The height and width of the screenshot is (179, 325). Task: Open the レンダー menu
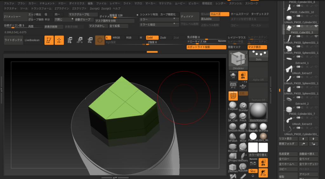point(221,3)
